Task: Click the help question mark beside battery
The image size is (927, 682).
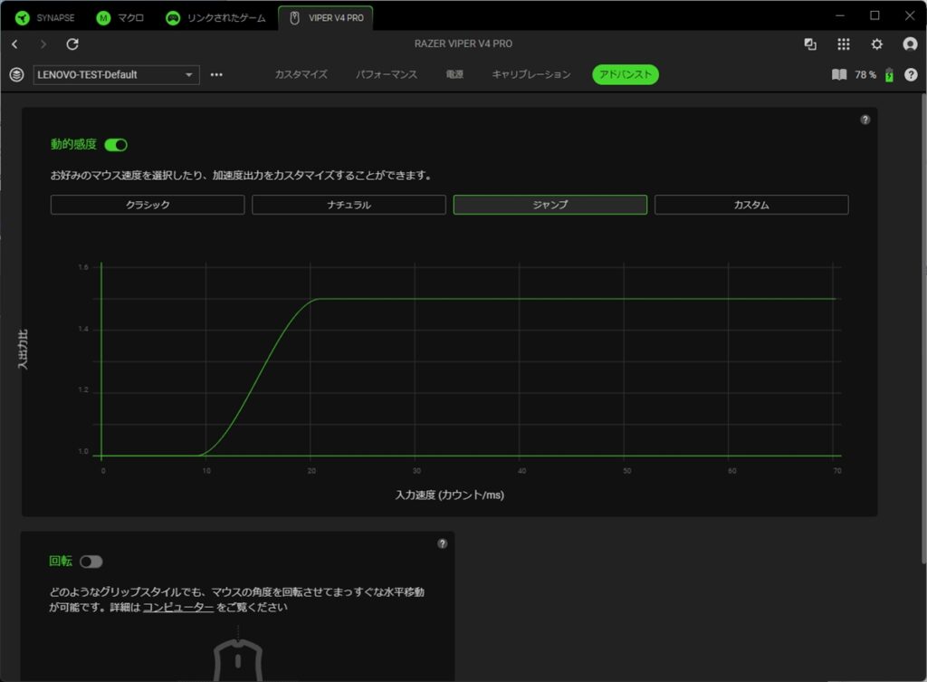Action: tap(911, 74)
